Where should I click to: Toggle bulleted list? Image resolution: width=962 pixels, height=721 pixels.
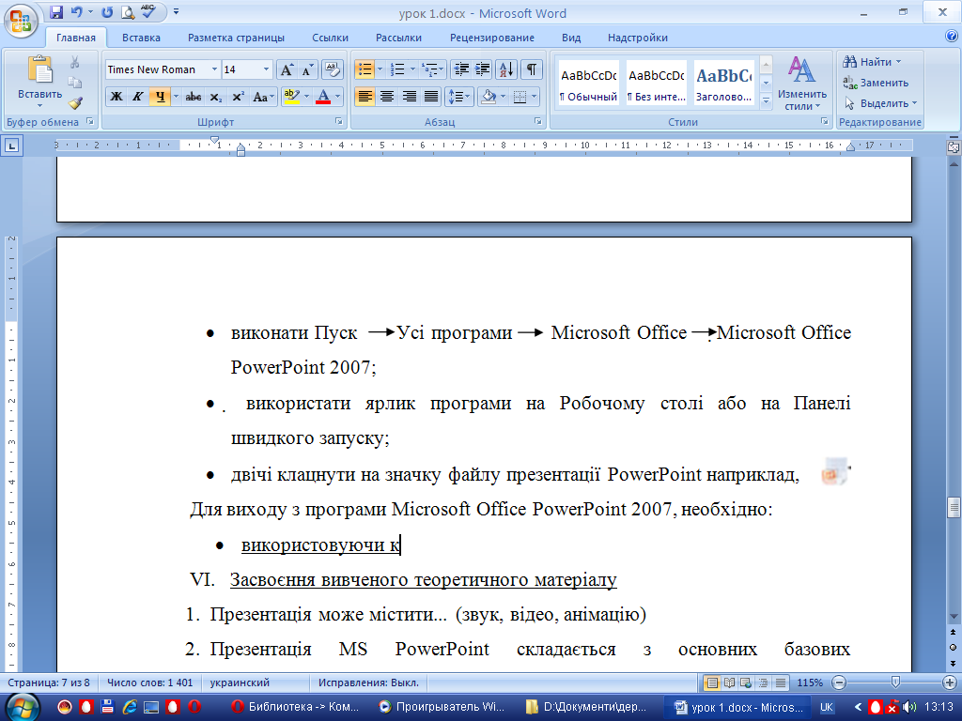365,69
